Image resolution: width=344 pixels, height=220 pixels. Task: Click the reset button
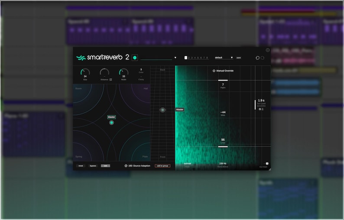point(81,166)
